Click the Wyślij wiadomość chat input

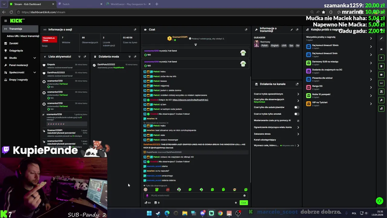pos(196,196)
